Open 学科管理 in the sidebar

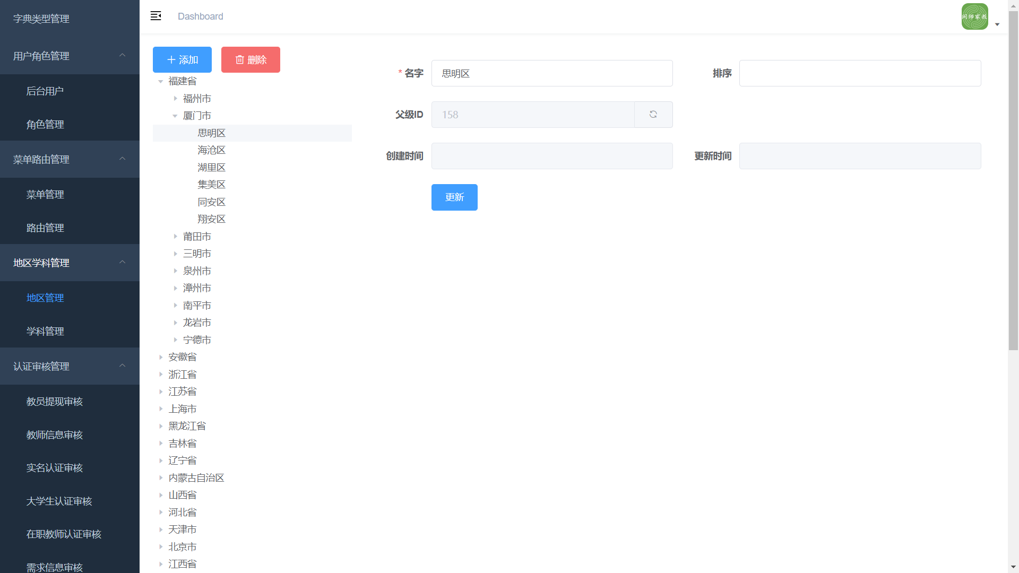tap(45, 331)
